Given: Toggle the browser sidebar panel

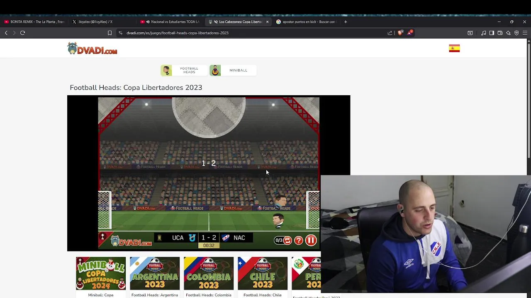Looking at the screenshot, I should point(492,33).
